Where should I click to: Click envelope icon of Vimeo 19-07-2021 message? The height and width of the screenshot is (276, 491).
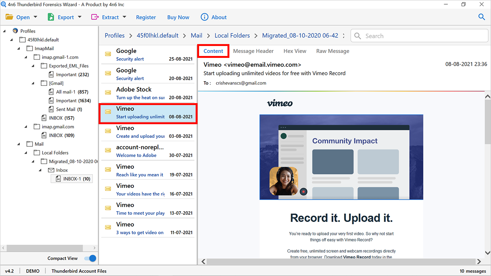[108, 170]
